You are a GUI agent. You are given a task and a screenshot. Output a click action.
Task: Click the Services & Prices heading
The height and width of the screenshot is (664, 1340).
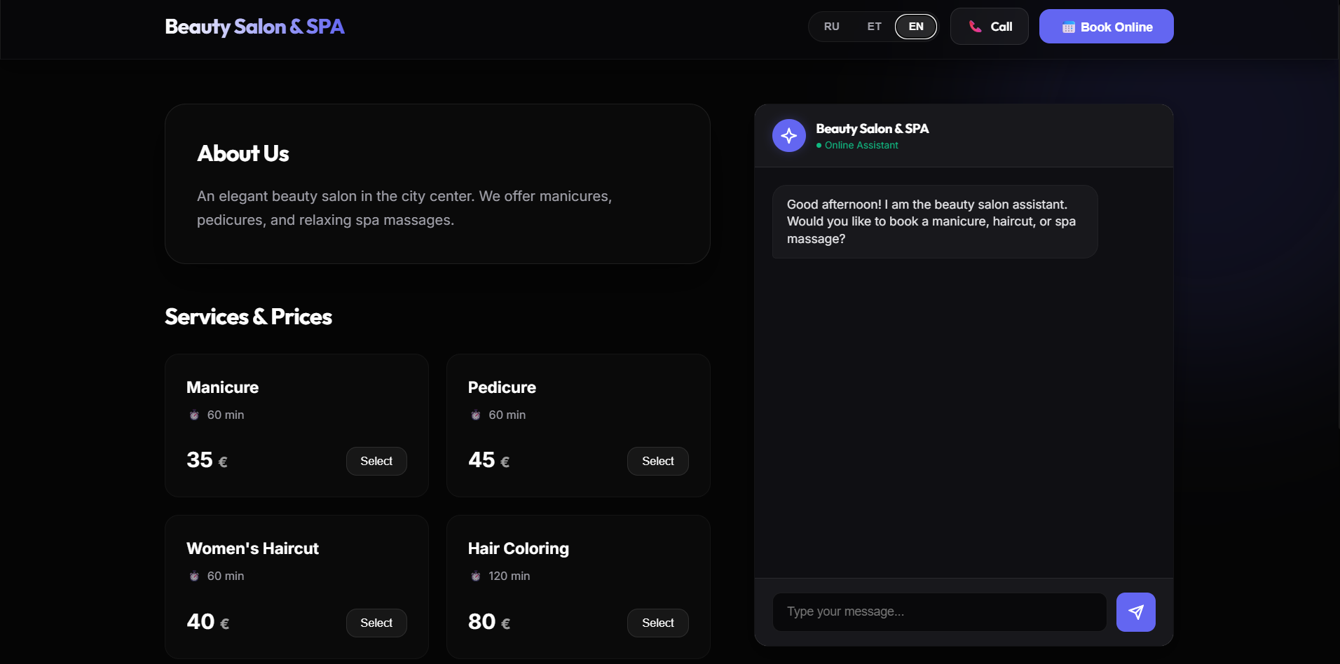point(248,317)
